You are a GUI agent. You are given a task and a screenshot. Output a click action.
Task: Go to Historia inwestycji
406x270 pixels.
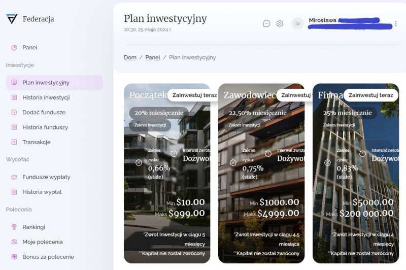point(46,97)
